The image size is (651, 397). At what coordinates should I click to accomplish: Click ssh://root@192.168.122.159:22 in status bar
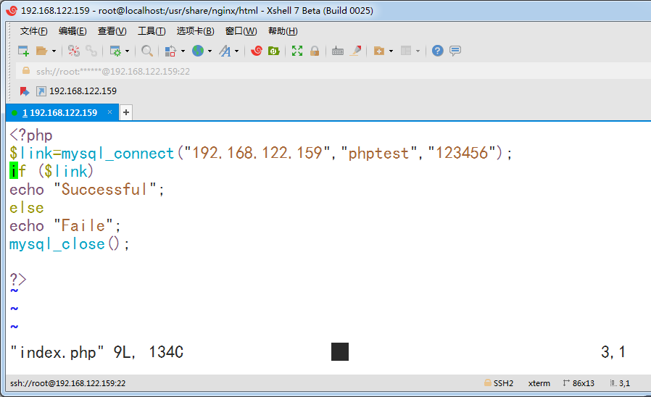[67, 383]
